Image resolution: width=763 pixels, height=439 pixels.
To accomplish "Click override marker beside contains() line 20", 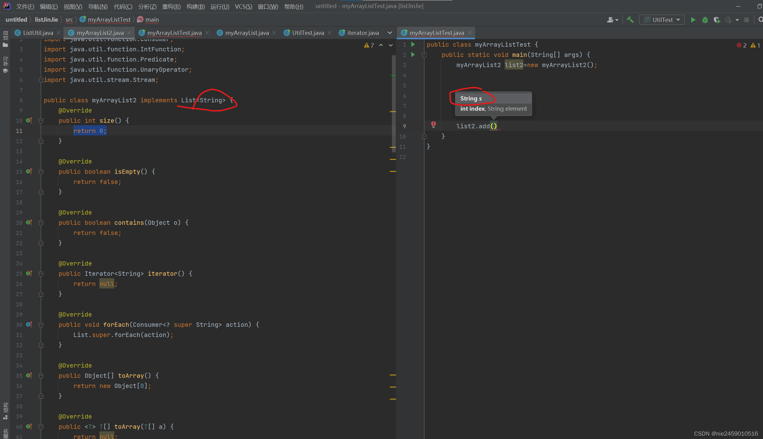I will click(29, 222).
